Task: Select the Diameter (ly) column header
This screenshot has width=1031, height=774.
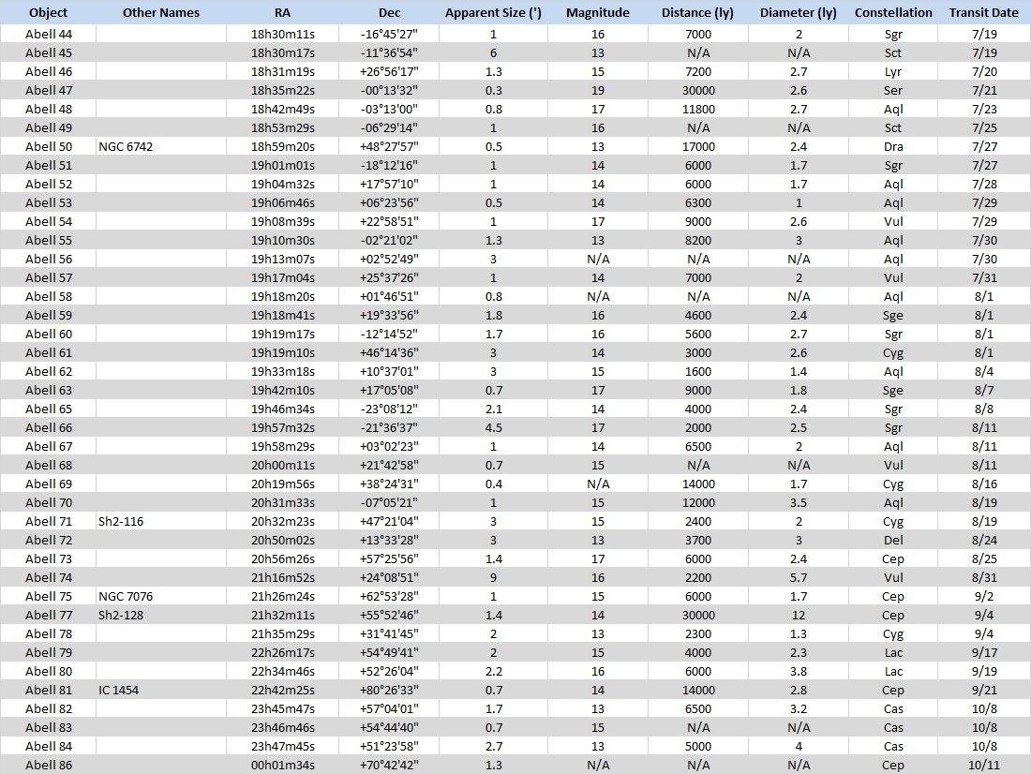Action: tap(799, 13)
